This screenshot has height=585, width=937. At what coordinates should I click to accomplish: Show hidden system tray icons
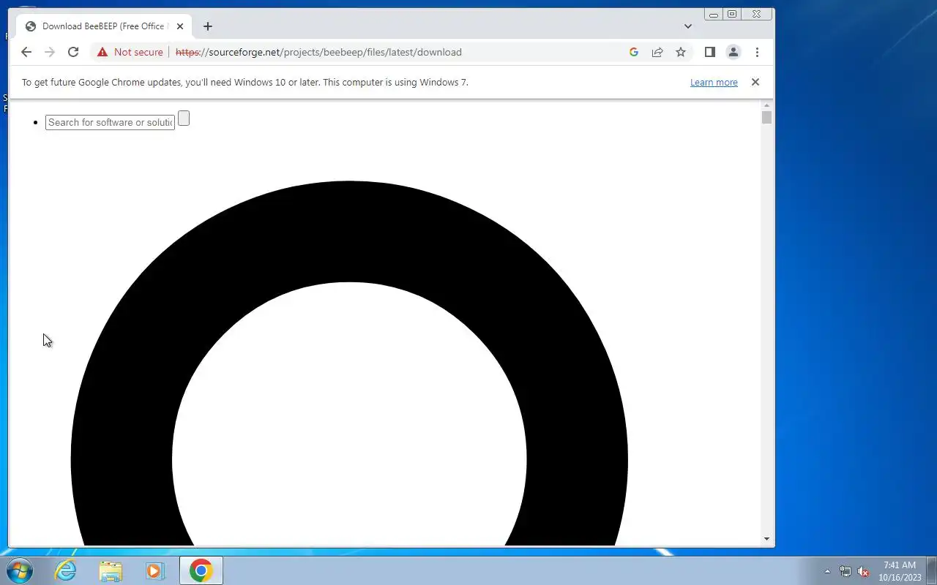click(x=827, y=571)
